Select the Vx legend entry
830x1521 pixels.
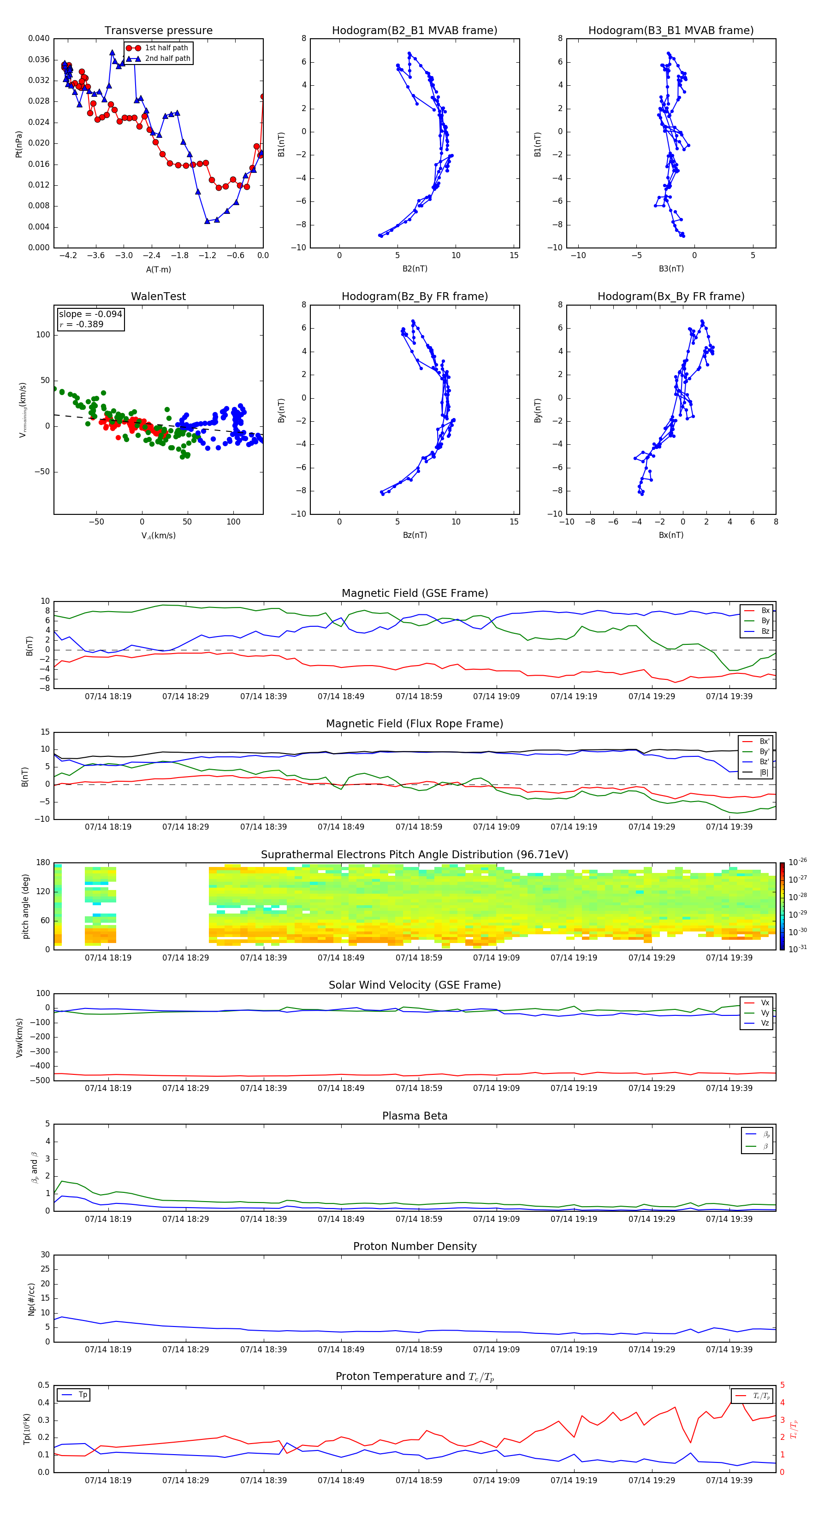[757, 1002]
